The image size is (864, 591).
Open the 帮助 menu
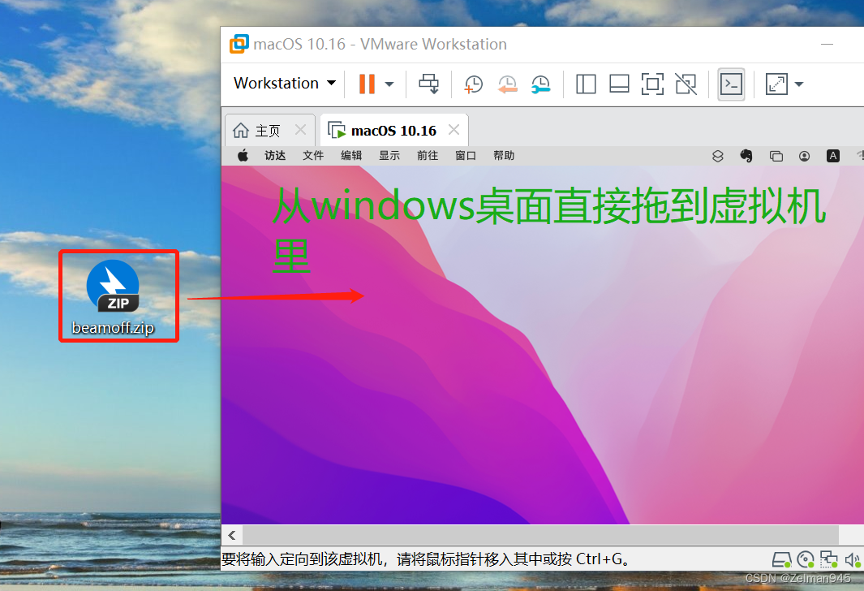pyautogui.click(x=504, y=156)
